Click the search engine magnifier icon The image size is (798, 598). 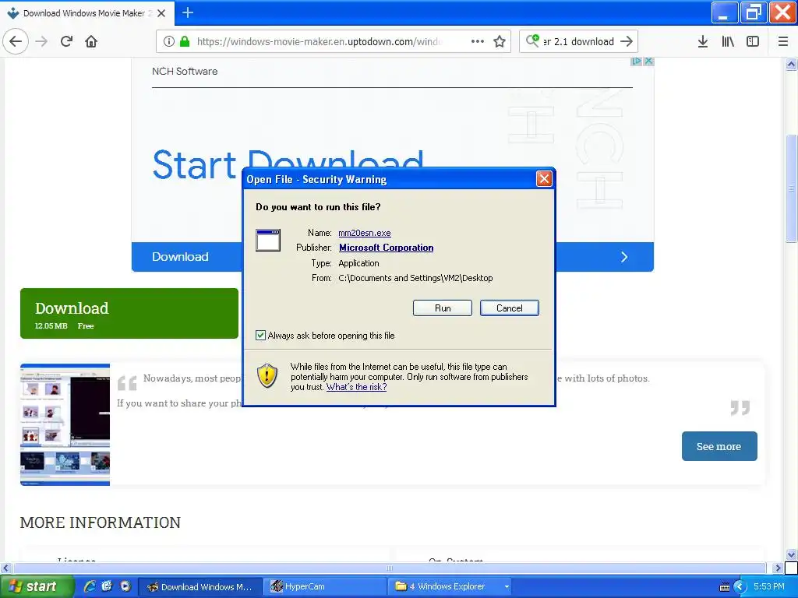pyautogui.click(x=532, y=40)
